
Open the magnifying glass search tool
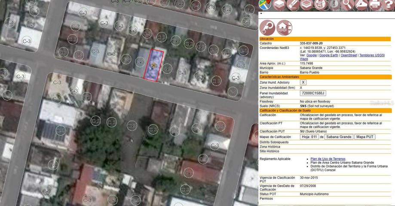348,4
